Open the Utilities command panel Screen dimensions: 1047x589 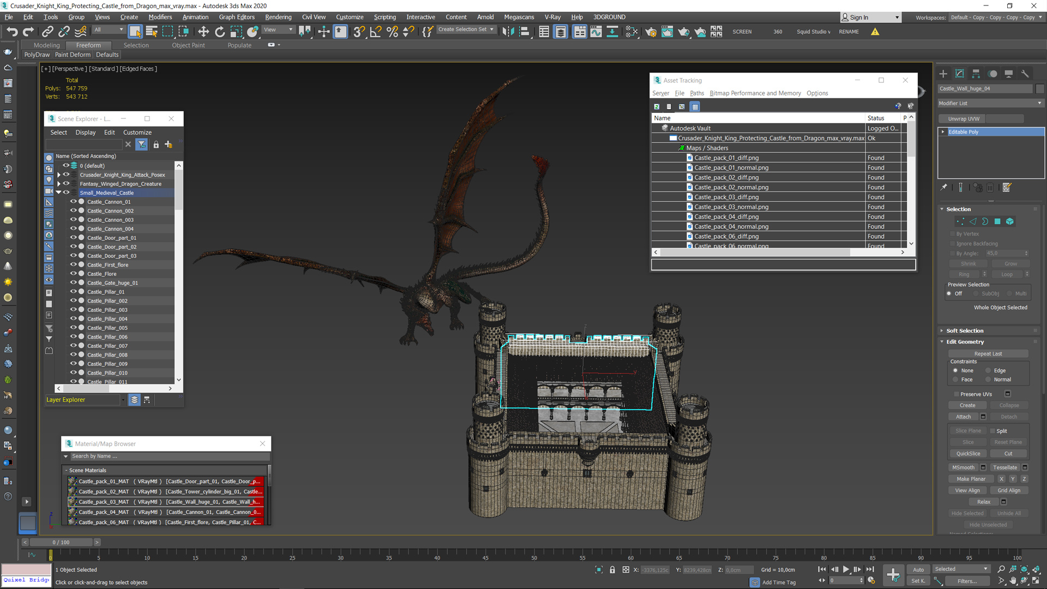1025,74
